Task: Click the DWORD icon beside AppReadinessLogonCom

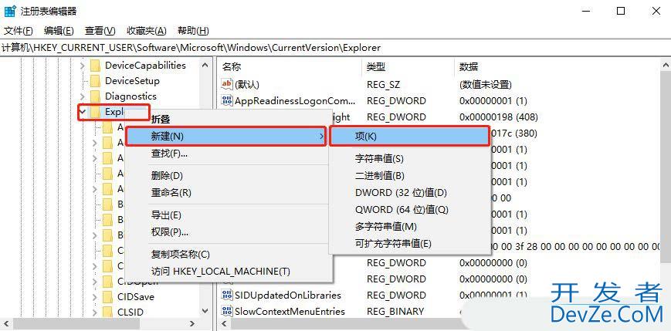Action: coord(226,100)
